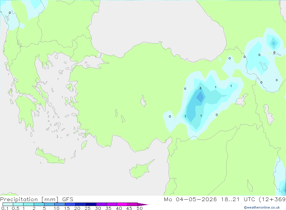Screen dimensions: 286x210
Task: Click the '0.1' legend scale value
Action: 5,208
